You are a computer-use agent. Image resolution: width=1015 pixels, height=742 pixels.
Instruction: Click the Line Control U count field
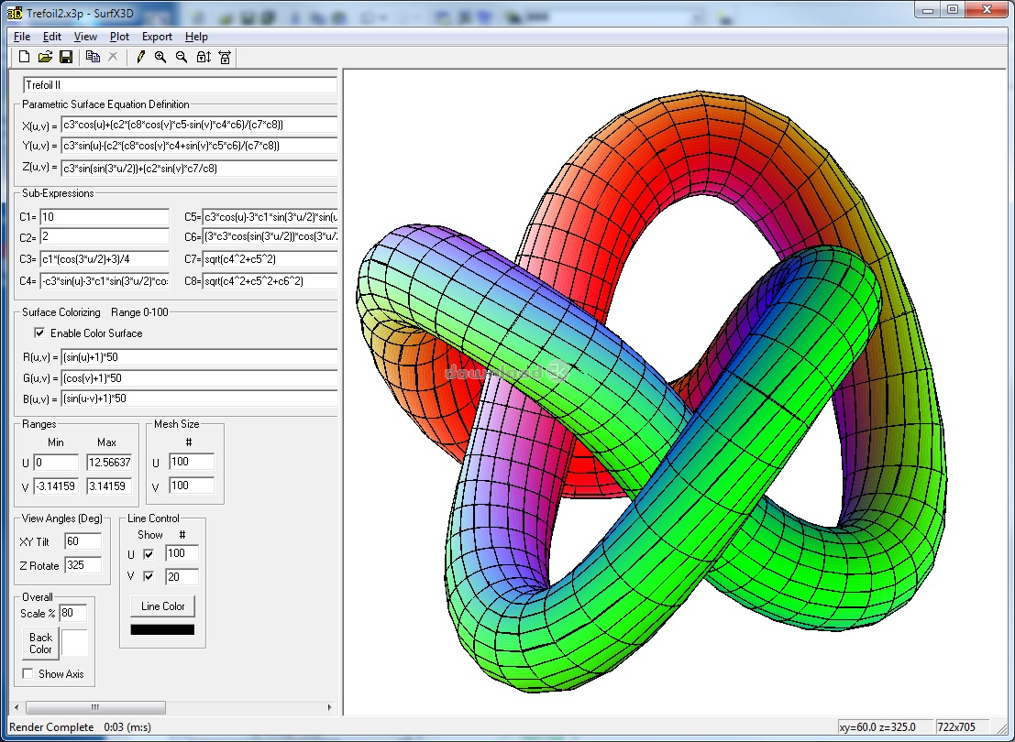[182, 553]
